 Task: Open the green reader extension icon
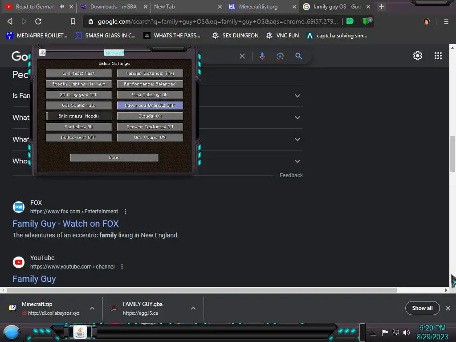click(x=350, y=21)
